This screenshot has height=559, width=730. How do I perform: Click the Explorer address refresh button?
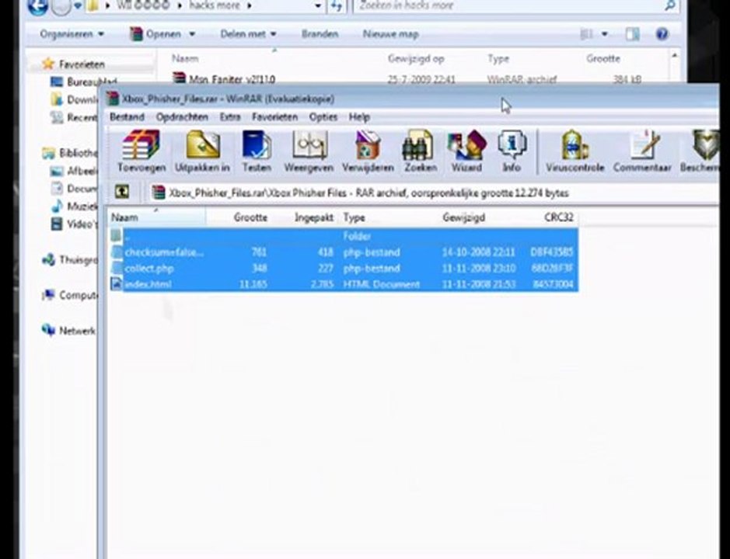point(336,5)
